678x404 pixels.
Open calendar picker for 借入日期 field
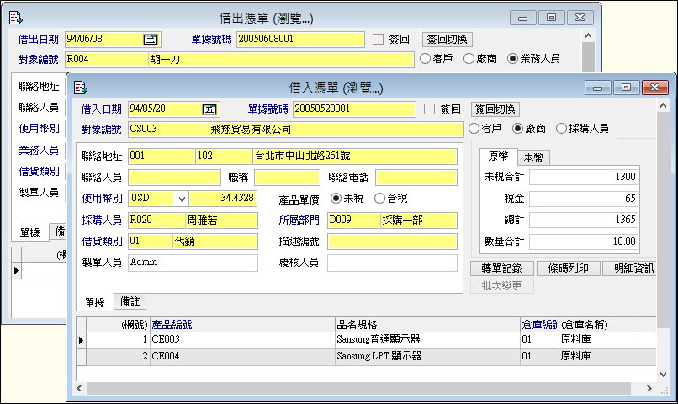(x=209, y=109)
